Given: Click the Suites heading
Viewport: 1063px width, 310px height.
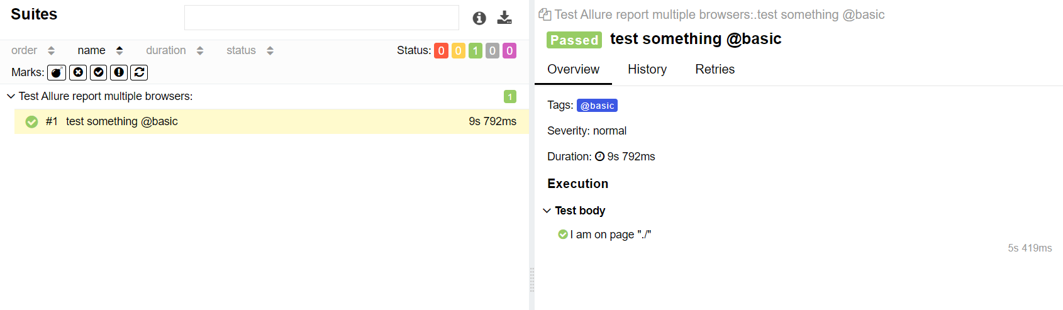Looking at the screenshot, I should click(x=34, y=14).
